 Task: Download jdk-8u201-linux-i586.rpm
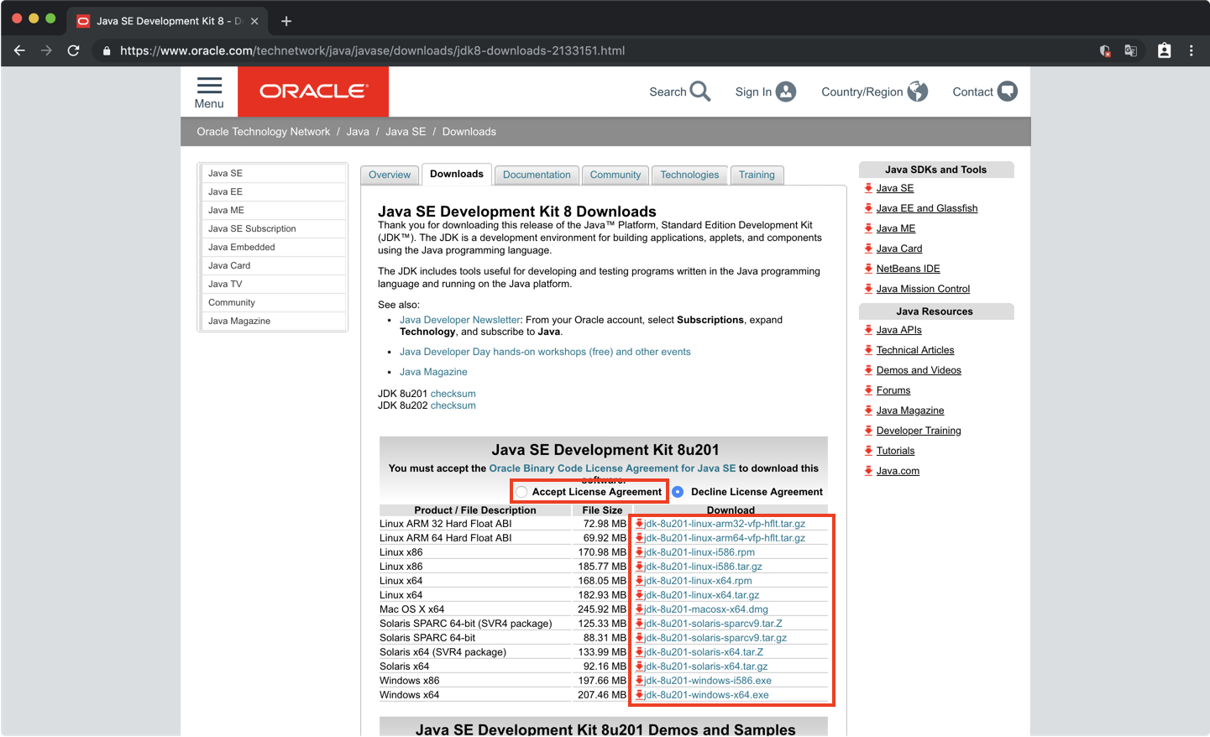tap(699, 552)
